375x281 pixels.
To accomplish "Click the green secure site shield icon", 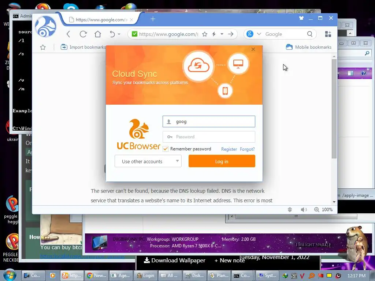I will [x=135, y=34].
